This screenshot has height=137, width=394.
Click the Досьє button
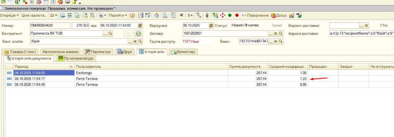(x=279, y=15)
